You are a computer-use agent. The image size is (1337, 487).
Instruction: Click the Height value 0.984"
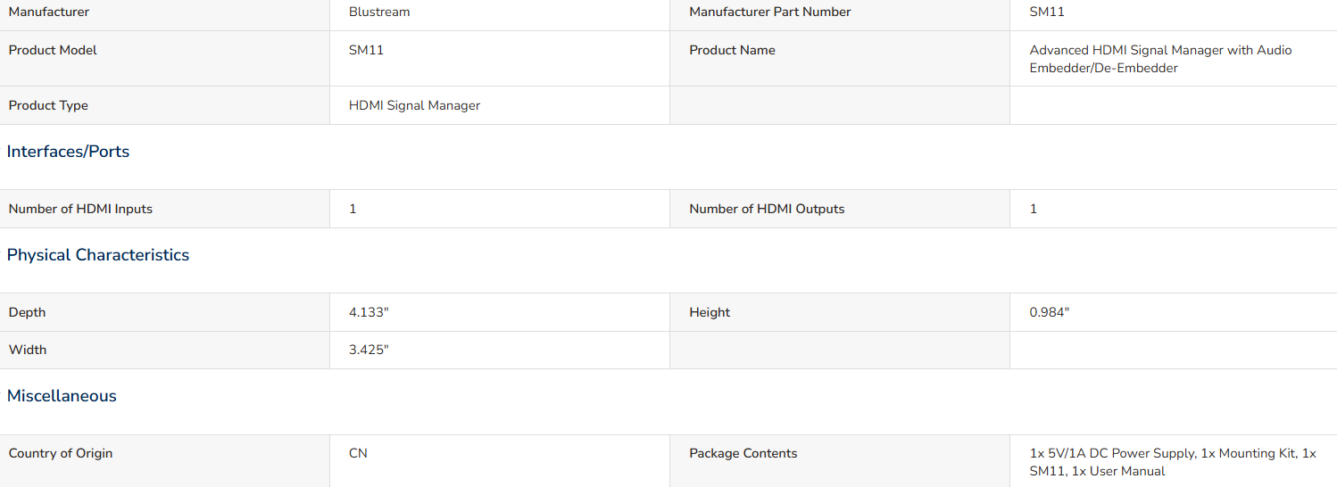[x=1050, y=312]
